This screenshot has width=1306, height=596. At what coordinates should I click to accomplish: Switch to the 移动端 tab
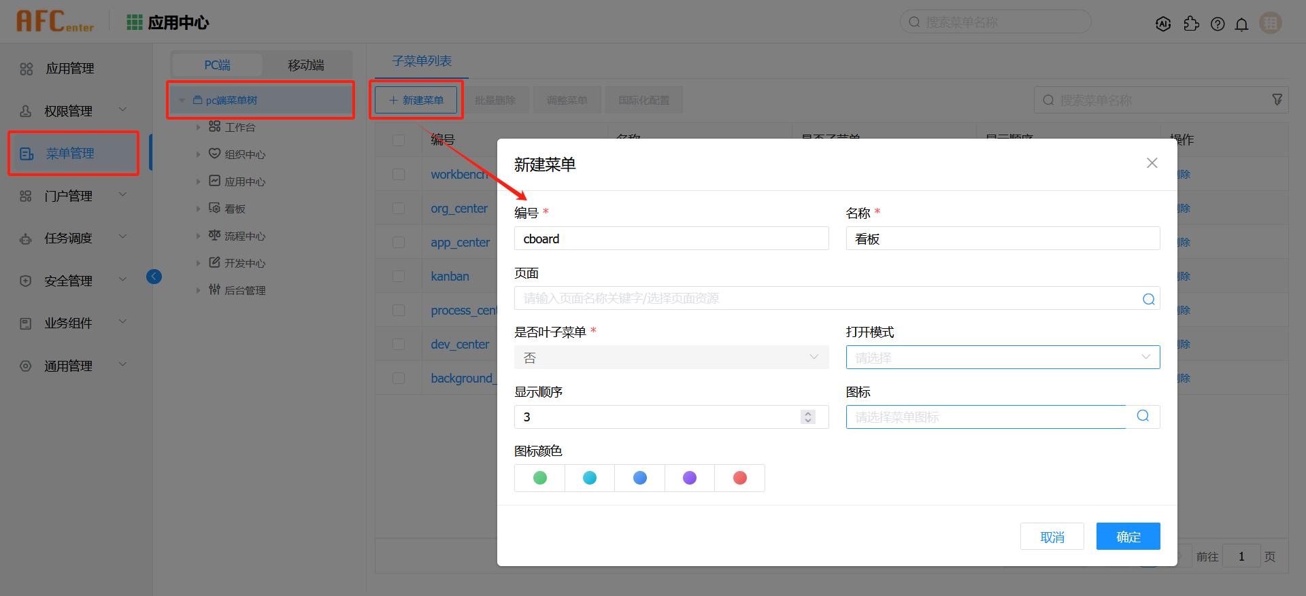pyautogui.click(x=305, y=65)
